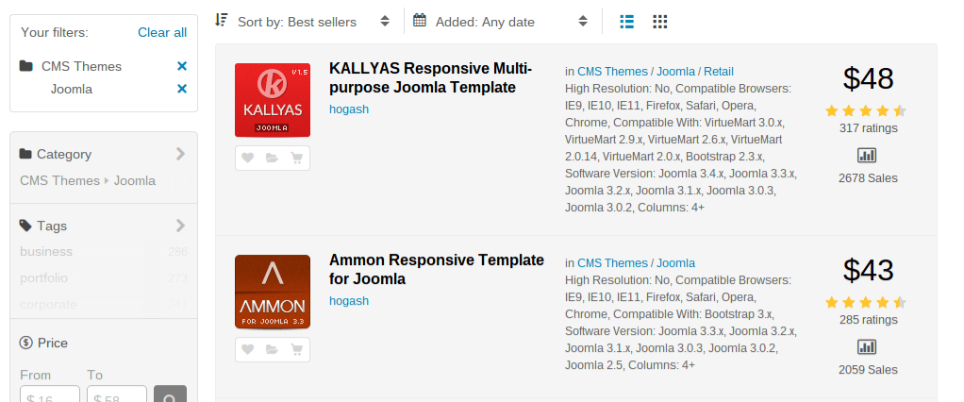Click the Ammon star rating

[866, 302]
